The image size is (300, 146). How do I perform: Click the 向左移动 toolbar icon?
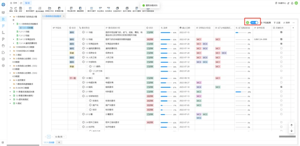[x=100, y=8]
